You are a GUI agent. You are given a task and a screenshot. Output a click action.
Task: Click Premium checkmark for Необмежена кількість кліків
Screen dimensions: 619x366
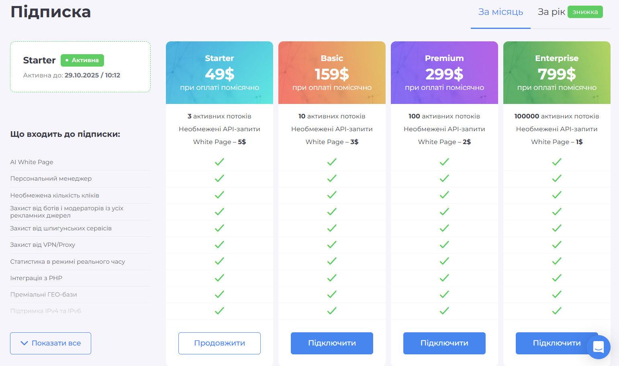point(444,195)
